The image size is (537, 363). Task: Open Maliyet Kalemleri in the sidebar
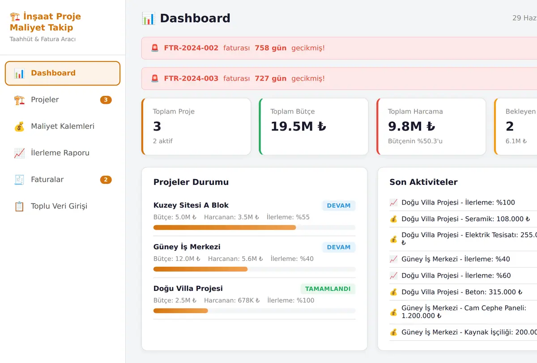tap(63, 127)
